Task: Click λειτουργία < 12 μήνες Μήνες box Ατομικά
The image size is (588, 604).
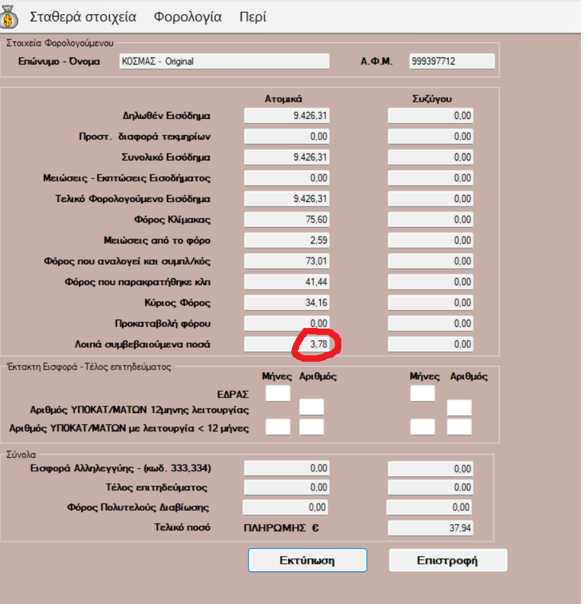Action: coord(278,427)
